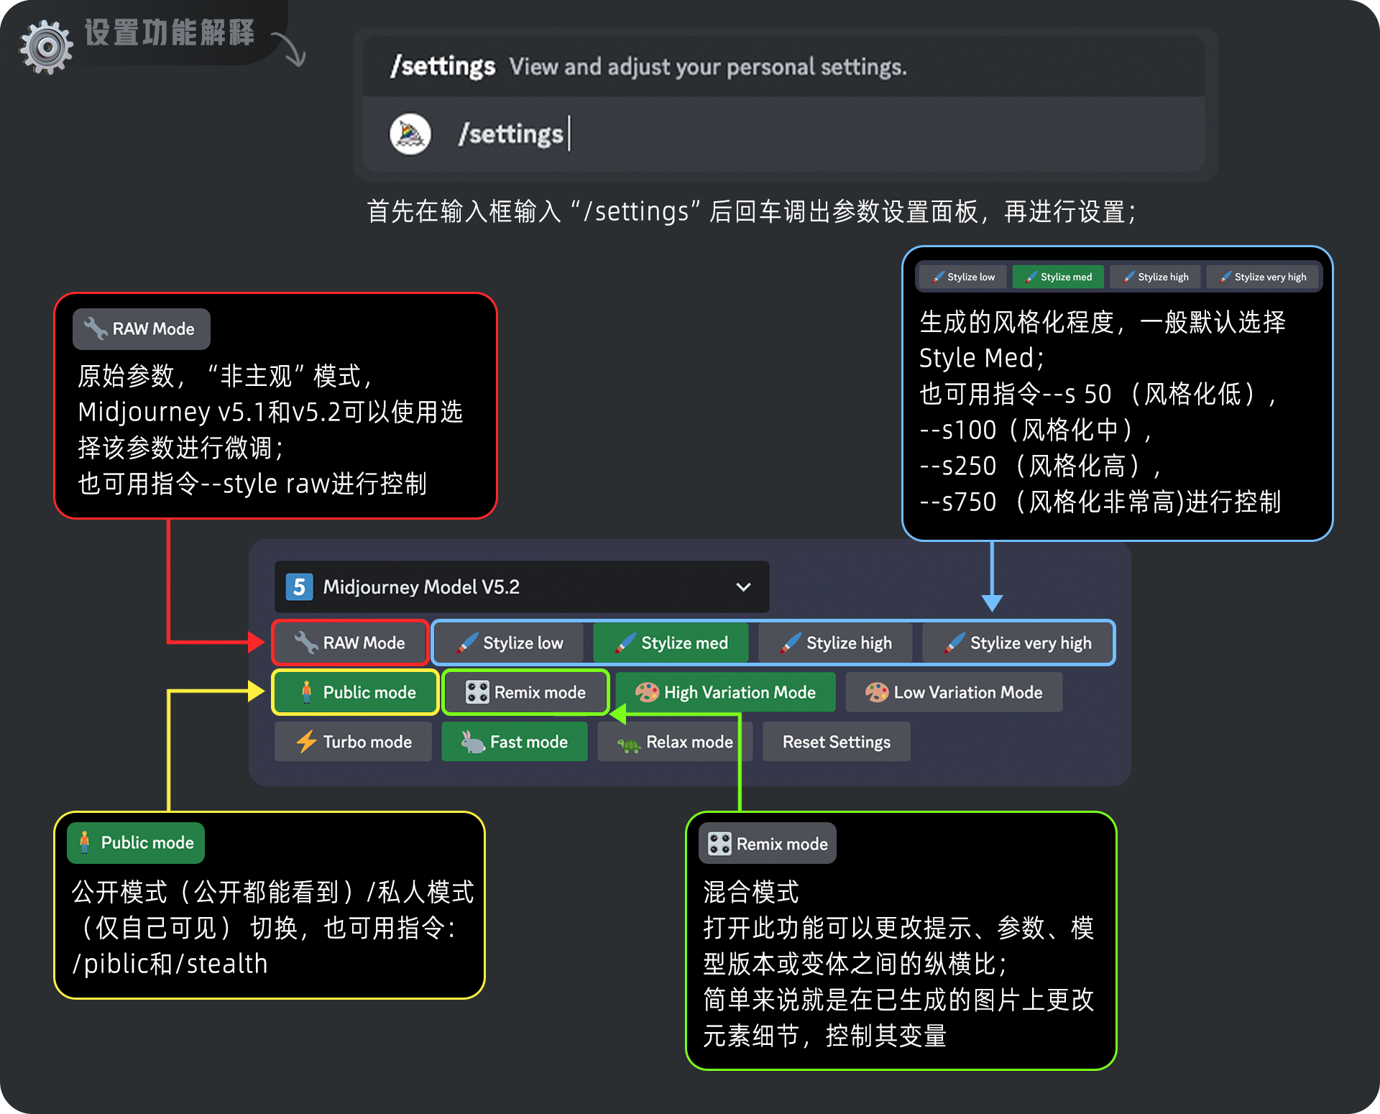This screenshot has height=1114, width=1380.
Task: Switch to Relax mode
Action: tap(674, 742)
